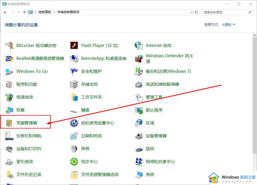Viewport: 257px width, 185px height.
Task: Open the 任务栏和导航 icon
Action: click(9, 136)
